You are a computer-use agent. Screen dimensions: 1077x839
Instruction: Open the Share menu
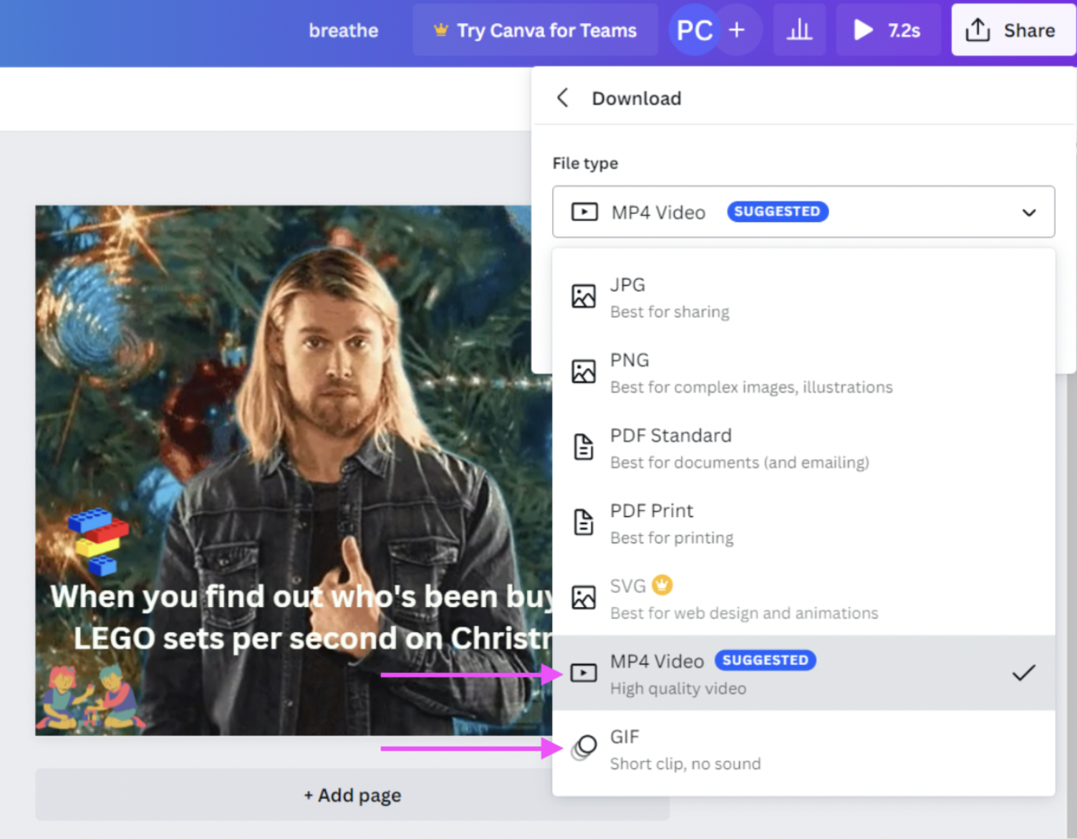click(1013, 30)
